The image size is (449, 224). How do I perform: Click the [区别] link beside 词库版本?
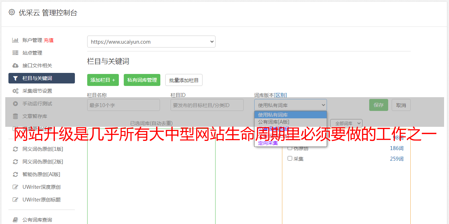point(281,95)
